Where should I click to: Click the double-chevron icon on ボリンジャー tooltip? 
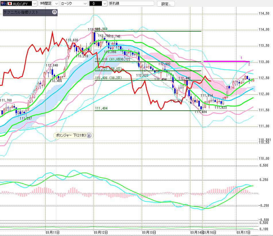(89, 136)
